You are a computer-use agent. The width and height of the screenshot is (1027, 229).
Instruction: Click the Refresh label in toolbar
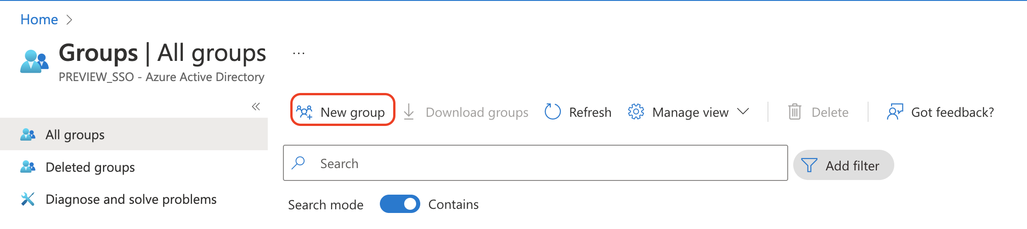click(590, 112)
